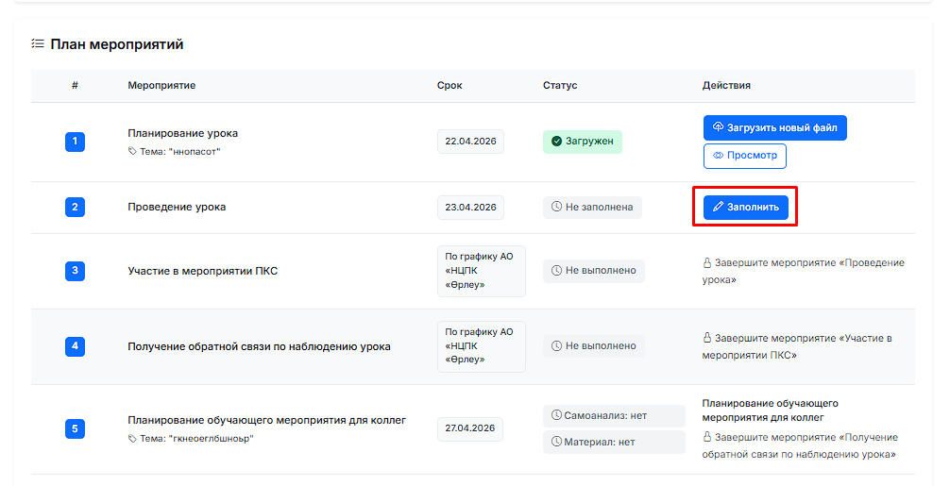Click the date 23.04.2026

[x=471, y=207]
